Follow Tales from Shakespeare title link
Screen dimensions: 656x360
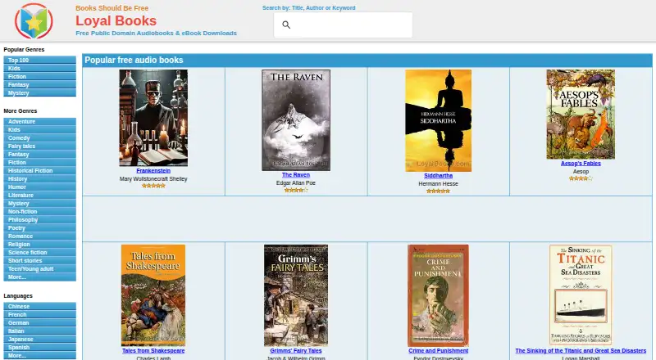(x=153, y=351)
